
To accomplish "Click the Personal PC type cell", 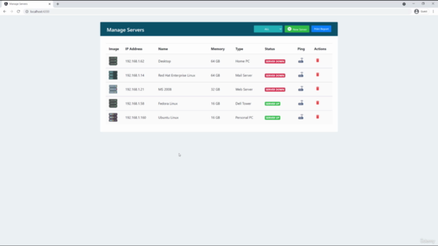I will [244, 118].
